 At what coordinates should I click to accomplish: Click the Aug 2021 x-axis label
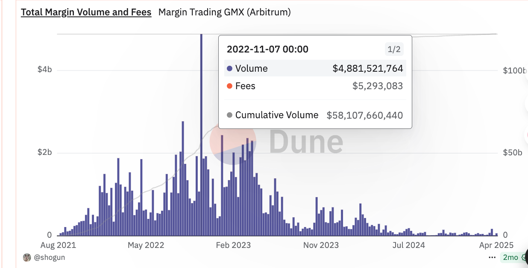coord(58,245)
